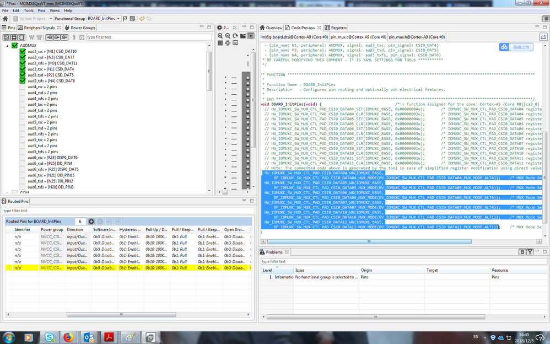Screen dimensions: 550x344
Task: Click the pins chip outline icon
Action: tap(228, 43)
